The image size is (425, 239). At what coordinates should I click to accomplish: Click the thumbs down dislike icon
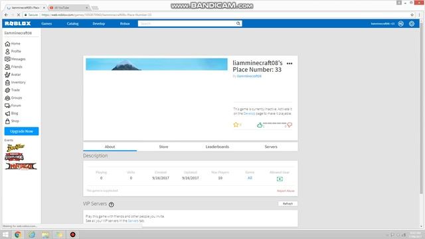290,125
